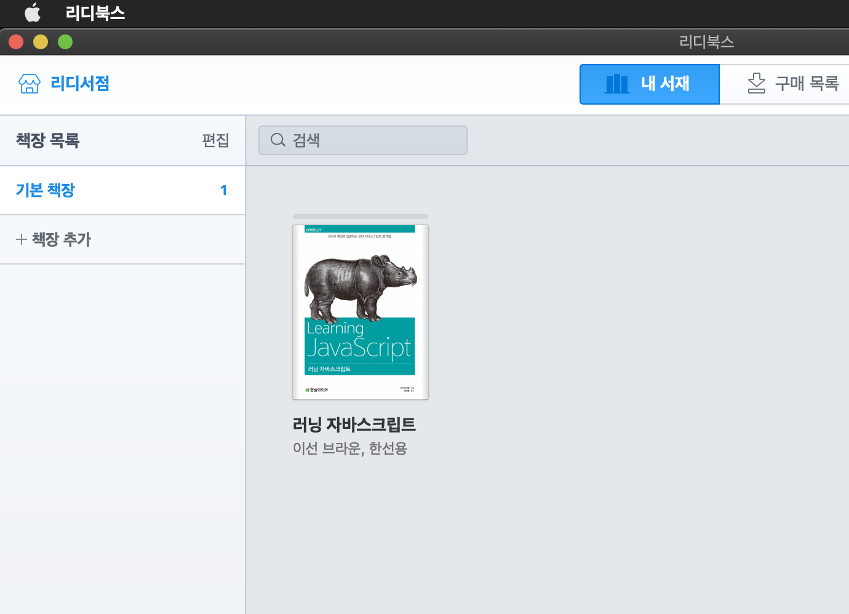Switch to the 구매 목록 tab label
Image resolution: width=849 pixels, height=614 pixels.
807,84
